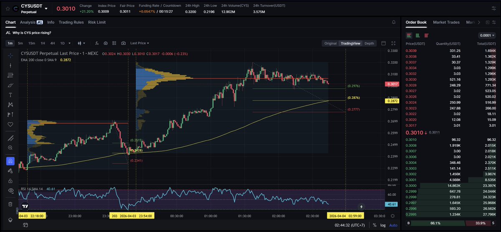Viewport: 501px width, 232px height.
Task: Hide all drawings with eye icon
Action: point(10,190)
